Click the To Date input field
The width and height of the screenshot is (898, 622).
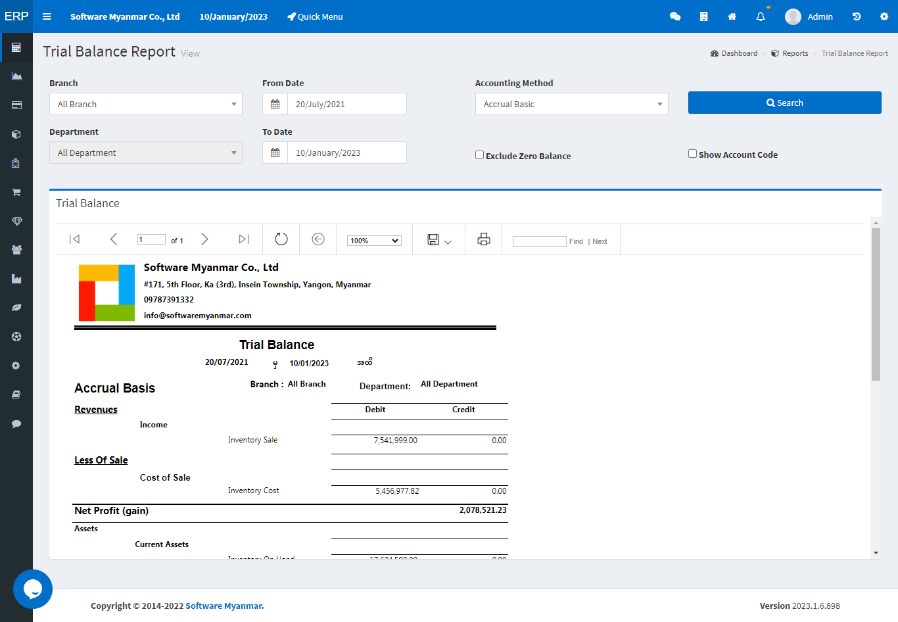[x=347, y=153]
